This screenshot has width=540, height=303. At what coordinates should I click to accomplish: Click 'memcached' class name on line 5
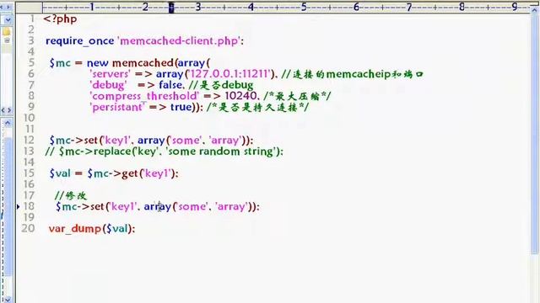pyautogui.click(x=143, y=63)
